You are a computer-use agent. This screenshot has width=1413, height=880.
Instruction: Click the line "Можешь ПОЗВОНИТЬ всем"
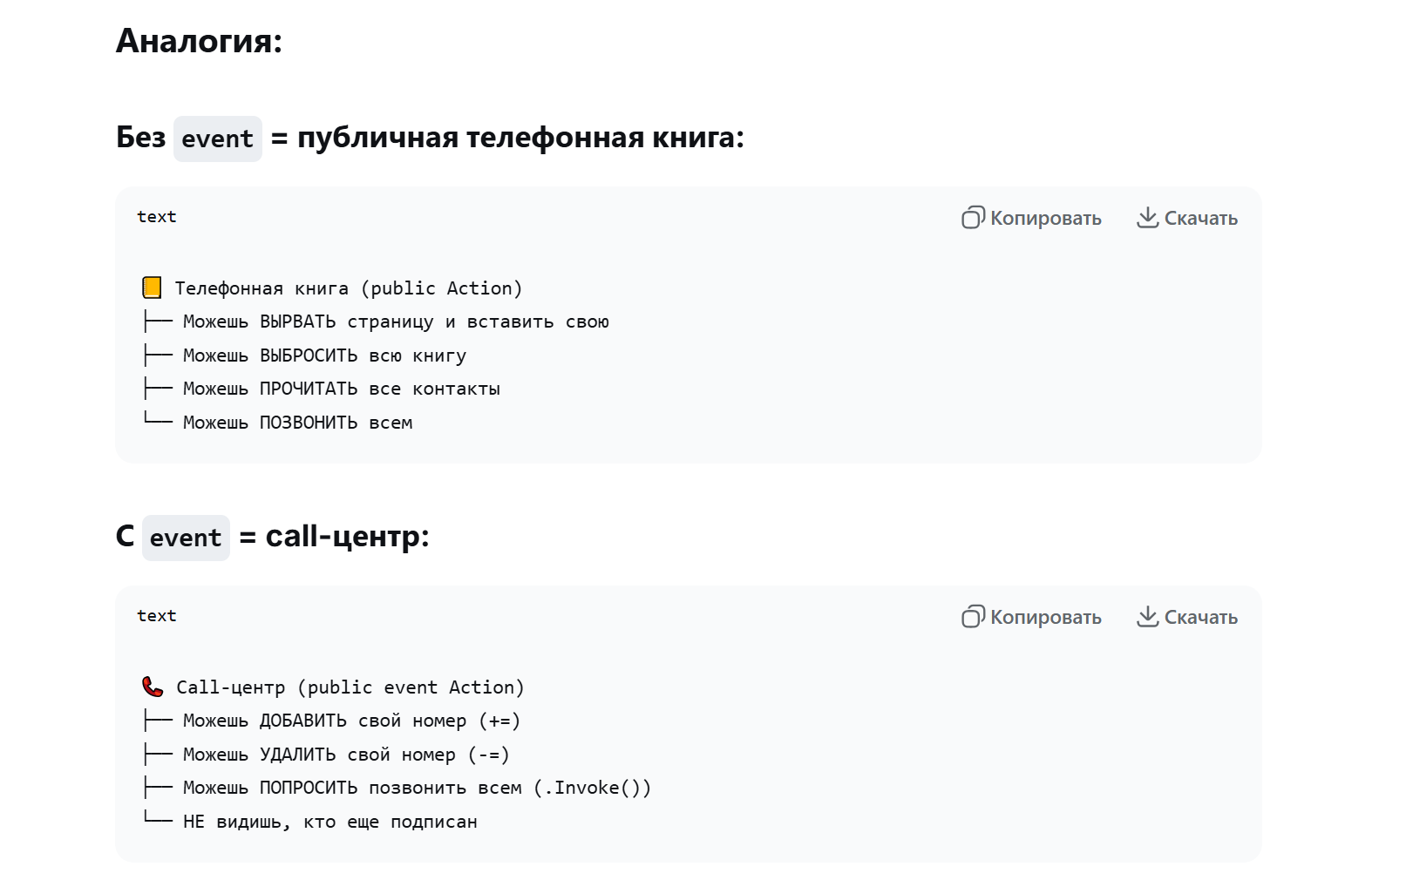click(x=297, y=423)
